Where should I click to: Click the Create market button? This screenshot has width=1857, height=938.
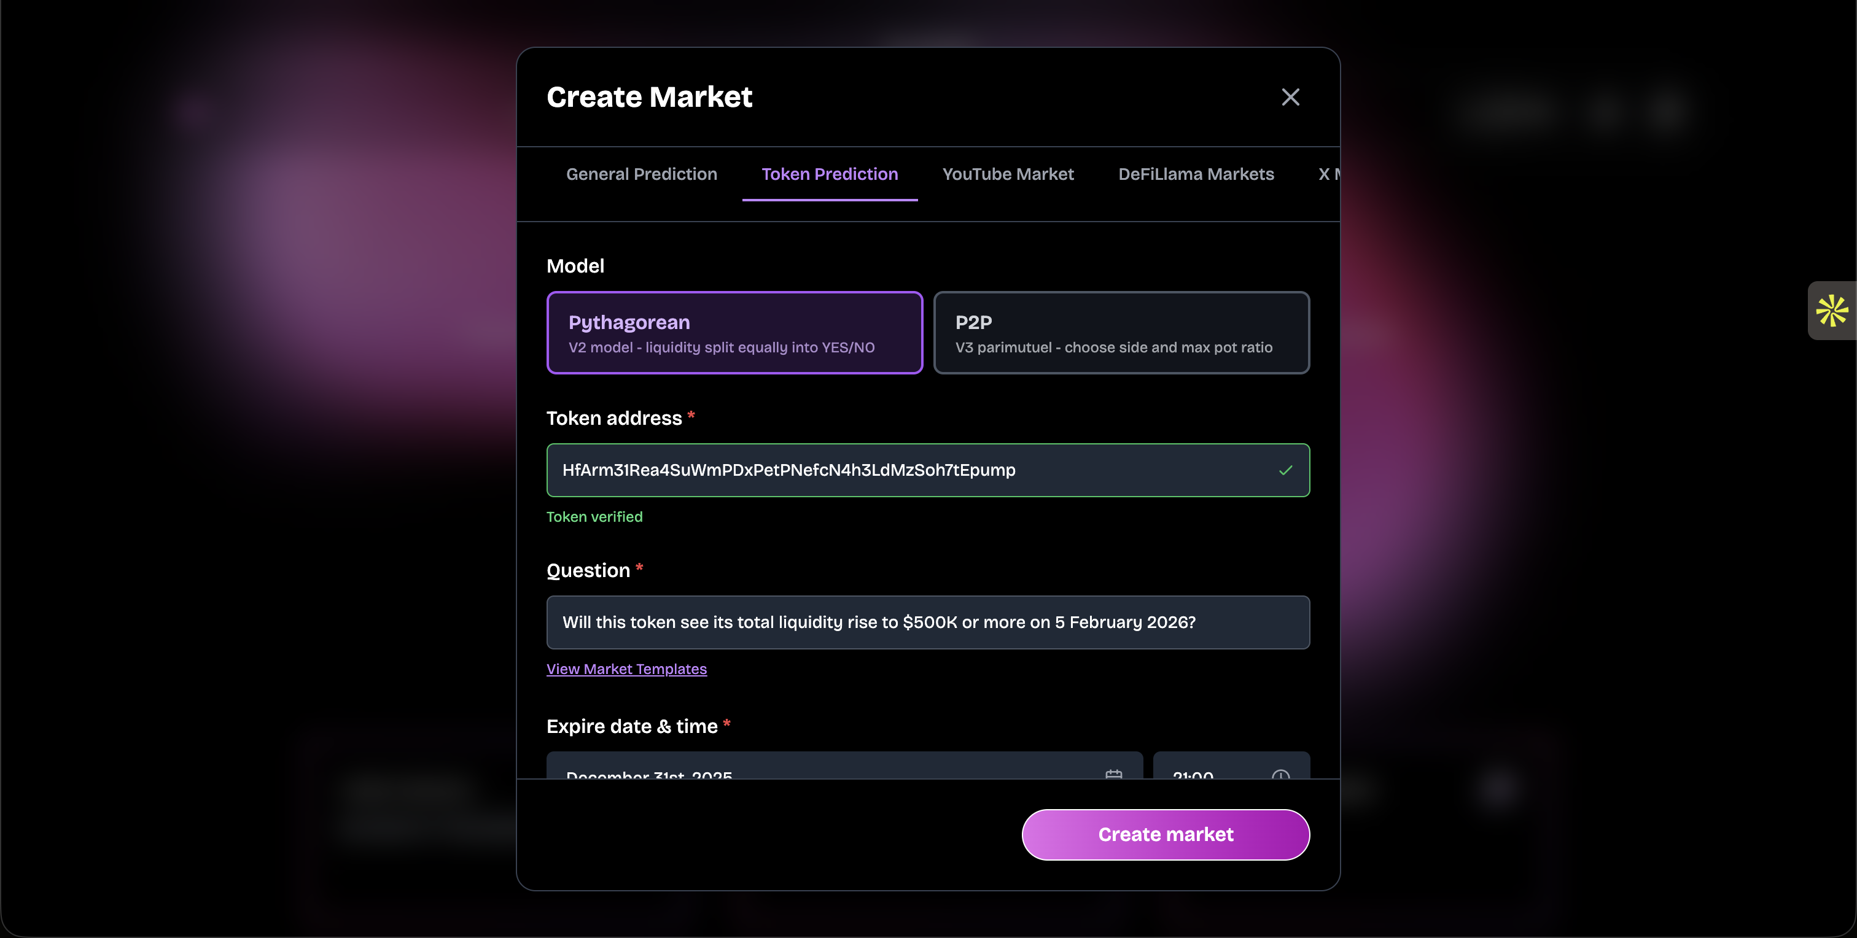tap(1165, 834)
